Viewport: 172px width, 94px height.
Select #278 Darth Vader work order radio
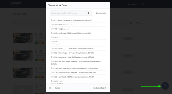(x=52, y=68)
